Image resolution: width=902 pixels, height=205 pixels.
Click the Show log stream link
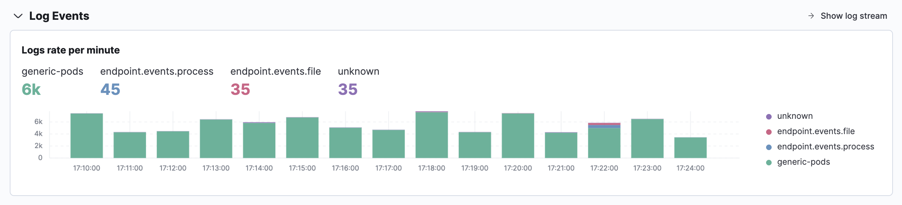point(853,16)
